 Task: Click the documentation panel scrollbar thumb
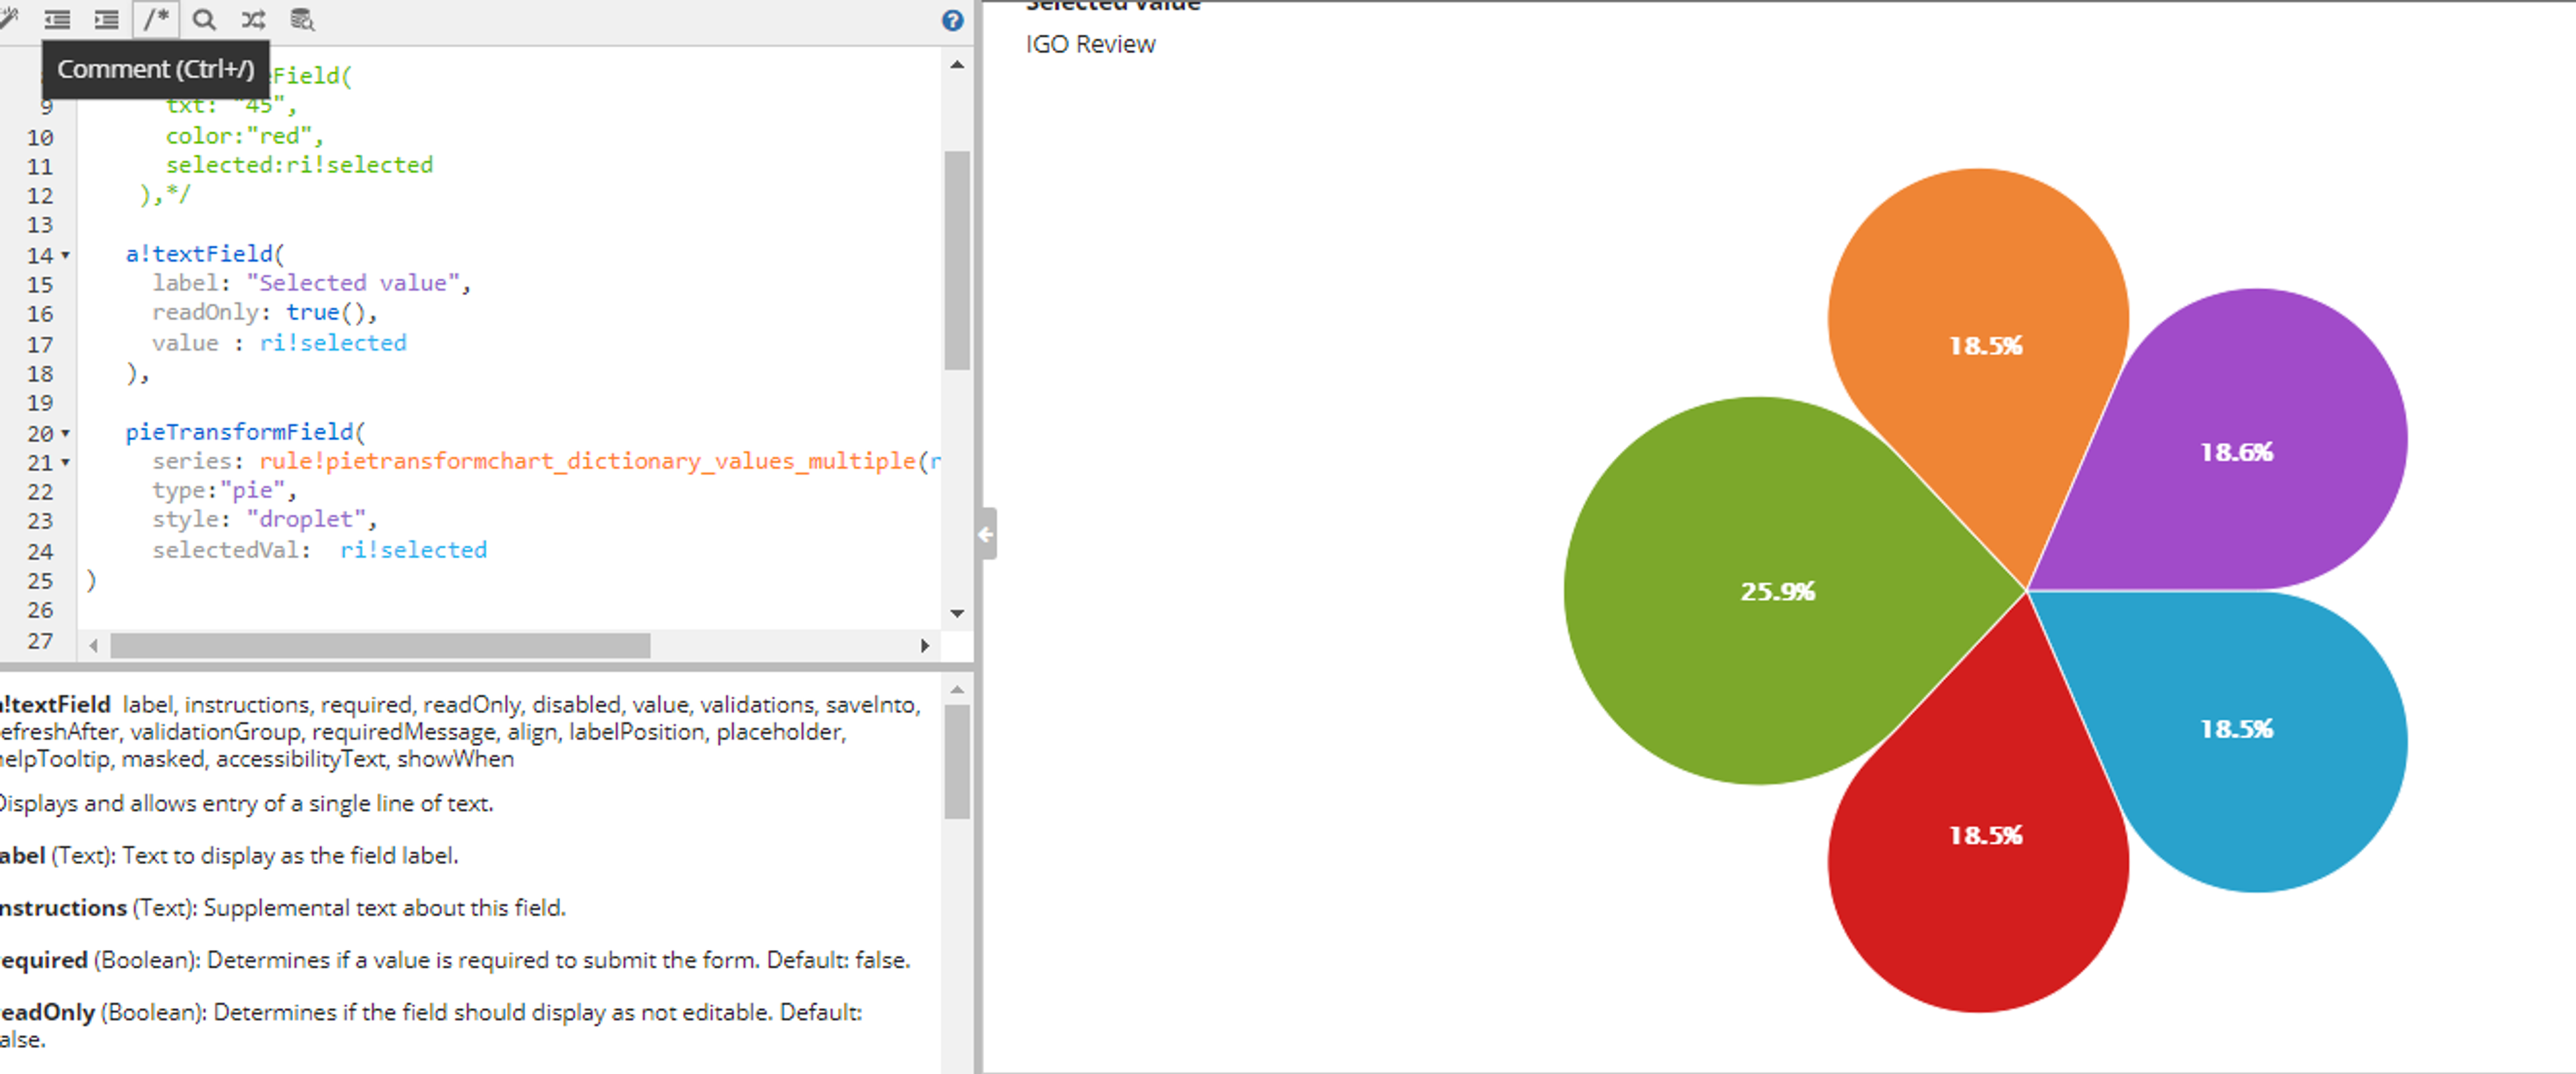(x=957, y=762)
